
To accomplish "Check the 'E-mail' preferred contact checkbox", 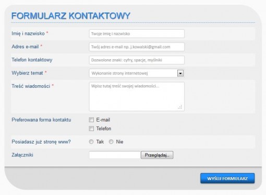I will point(91,120).
